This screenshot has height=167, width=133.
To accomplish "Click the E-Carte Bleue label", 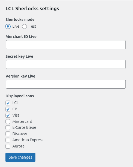I will coord(24,127).
